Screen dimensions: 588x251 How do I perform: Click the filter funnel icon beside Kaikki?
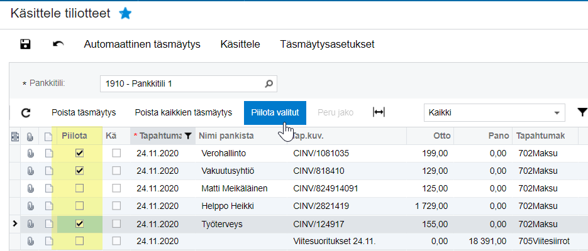tap(582, 112)
